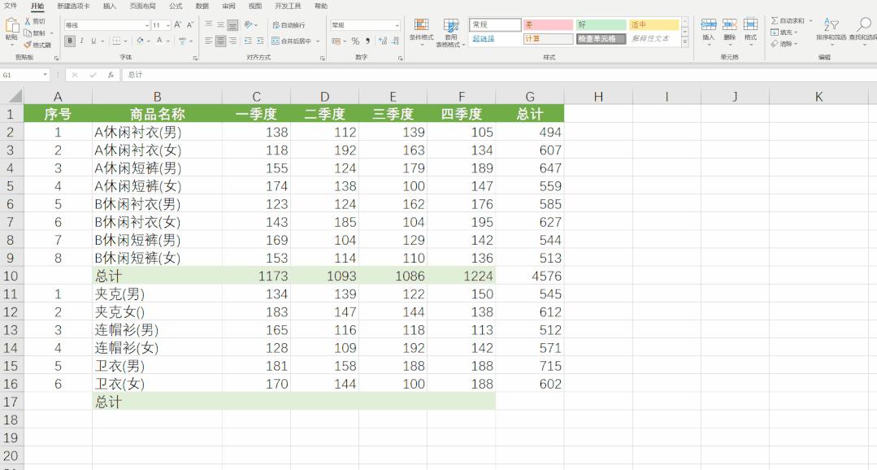The height and width of the screenshot is (470, 877).
Task: Apply the Good (好) green cell style
Action: pyautogui.click(x=601, y=25)
